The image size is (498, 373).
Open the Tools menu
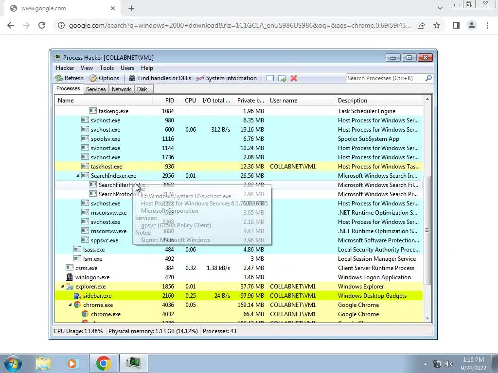point(107,68)
